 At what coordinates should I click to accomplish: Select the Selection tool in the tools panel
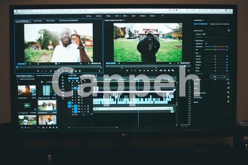point(63,77)
